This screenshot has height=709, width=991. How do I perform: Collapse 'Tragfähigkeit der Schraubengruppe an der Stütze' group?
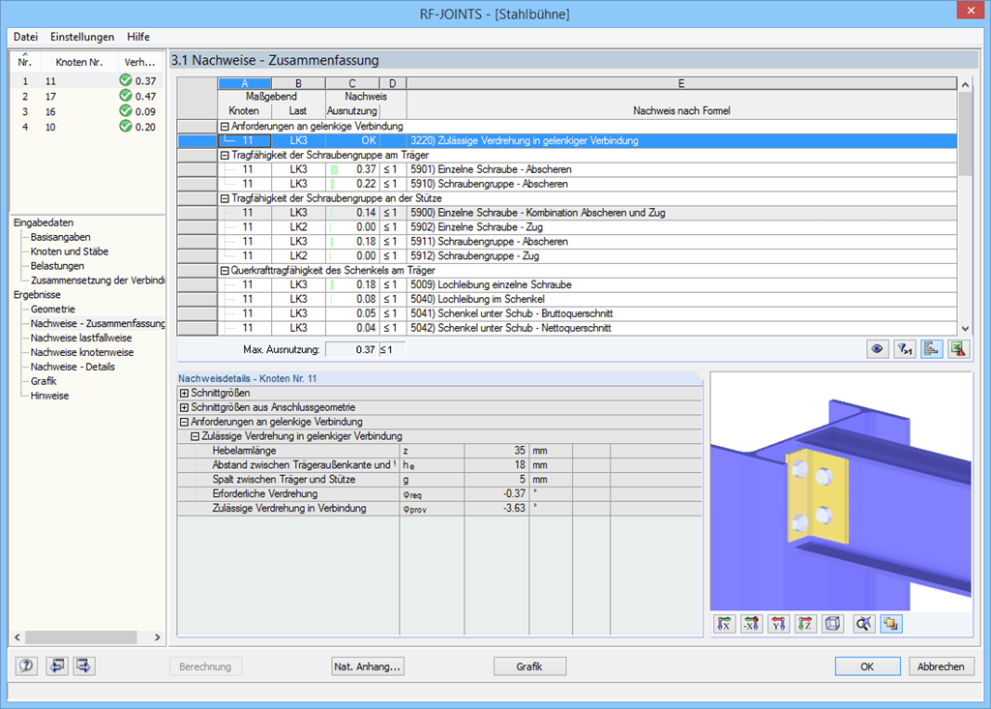pos(225,198)
